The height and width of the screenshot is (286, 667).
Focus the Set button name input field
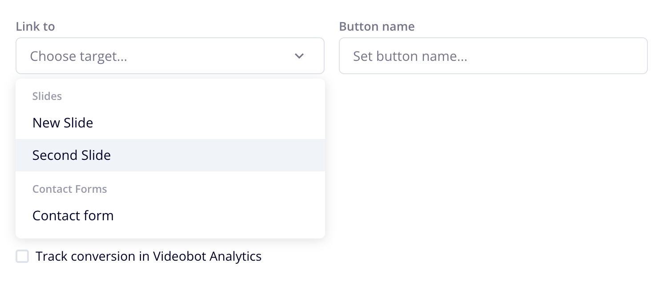tap(493, 56)
